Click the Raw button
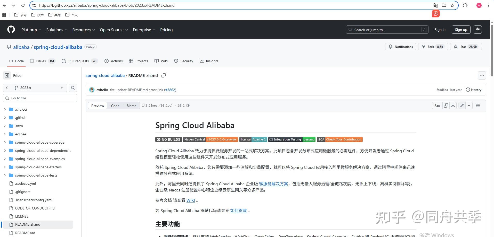This screenshot has width=494, height=237. click(437, 106)
